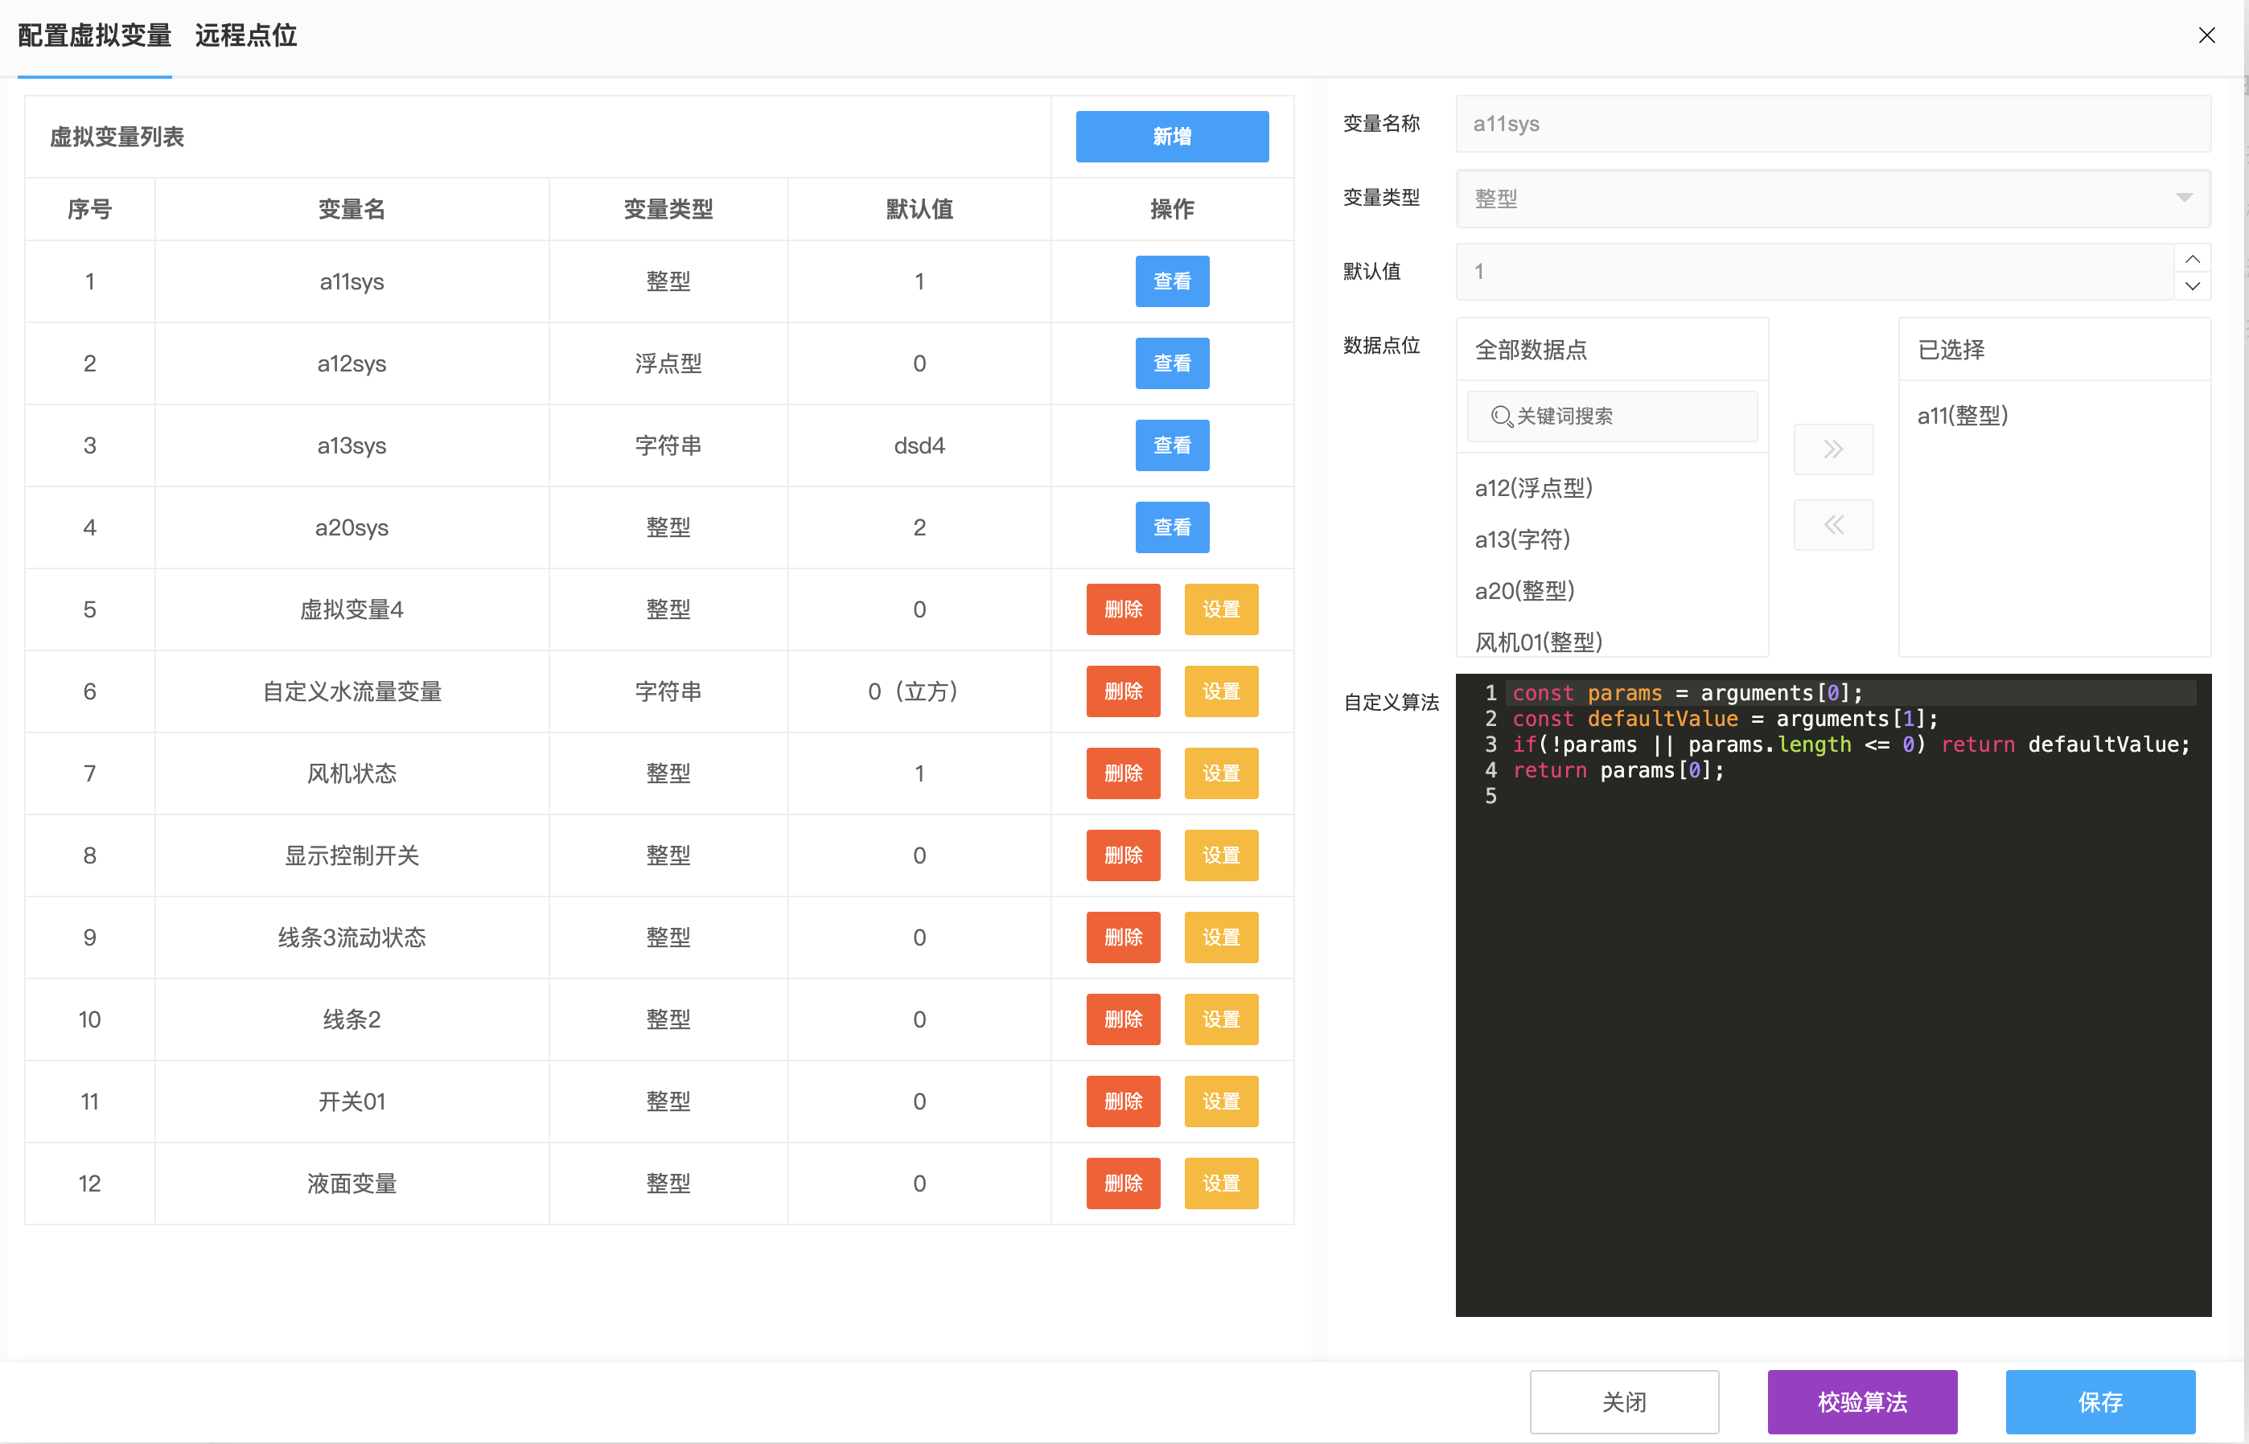Click the 默认值 column header

919,209
